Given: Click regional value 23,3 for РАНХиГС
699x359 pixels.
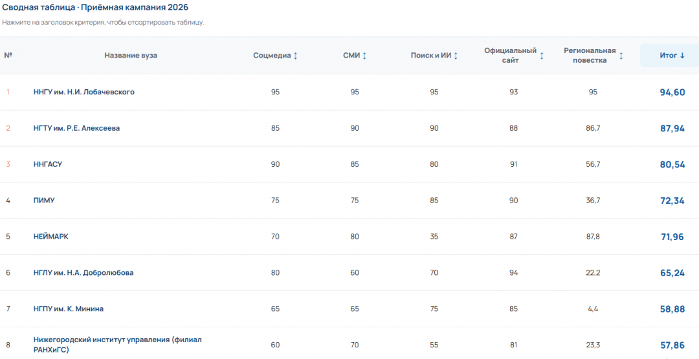Looking at the screenshot, I should click(593, 345).
